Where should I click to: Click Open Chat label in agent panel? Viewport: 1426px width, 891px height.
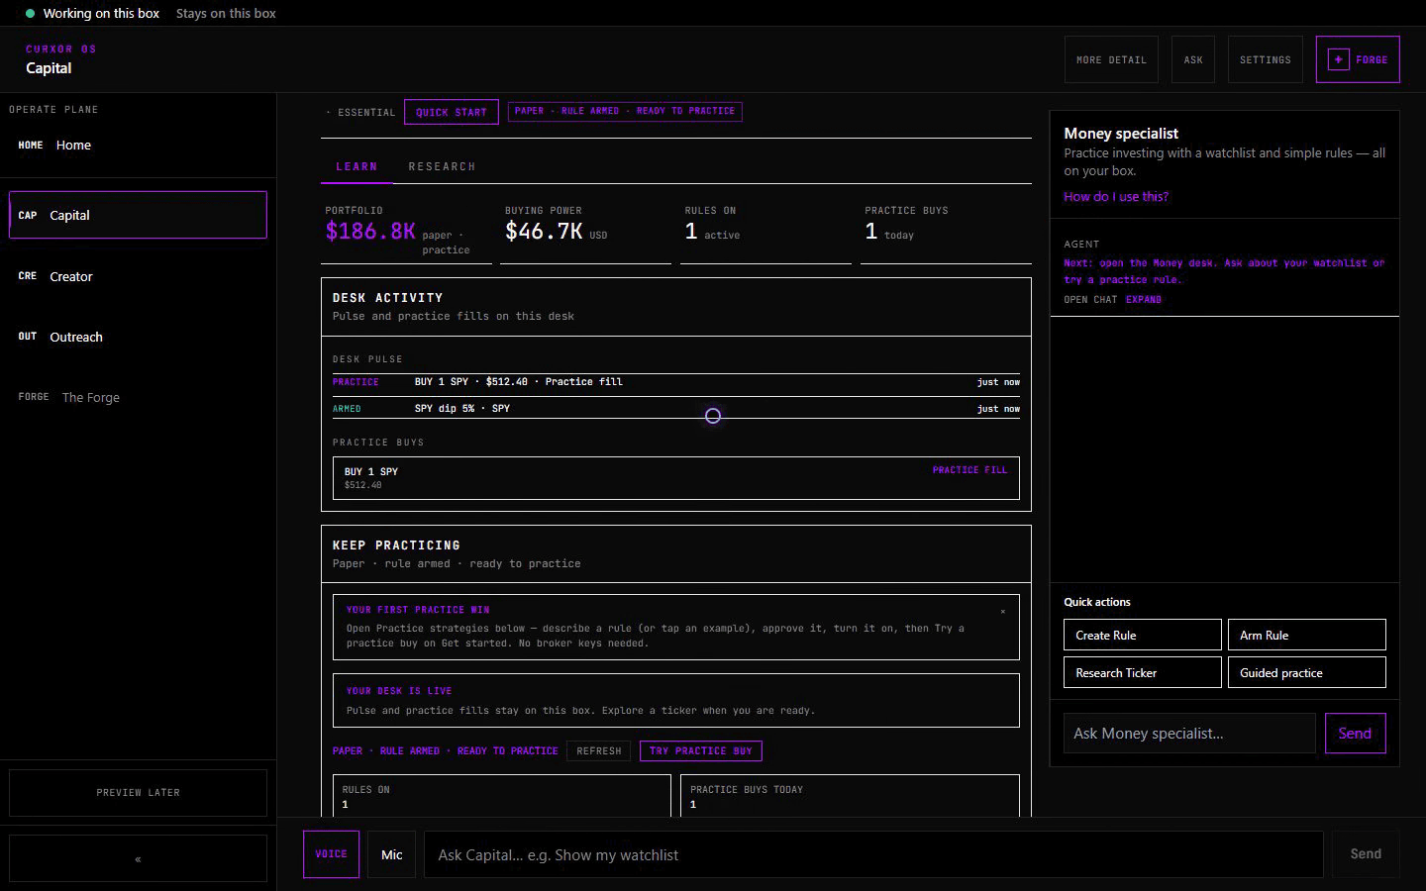(x=1090, y=299)
